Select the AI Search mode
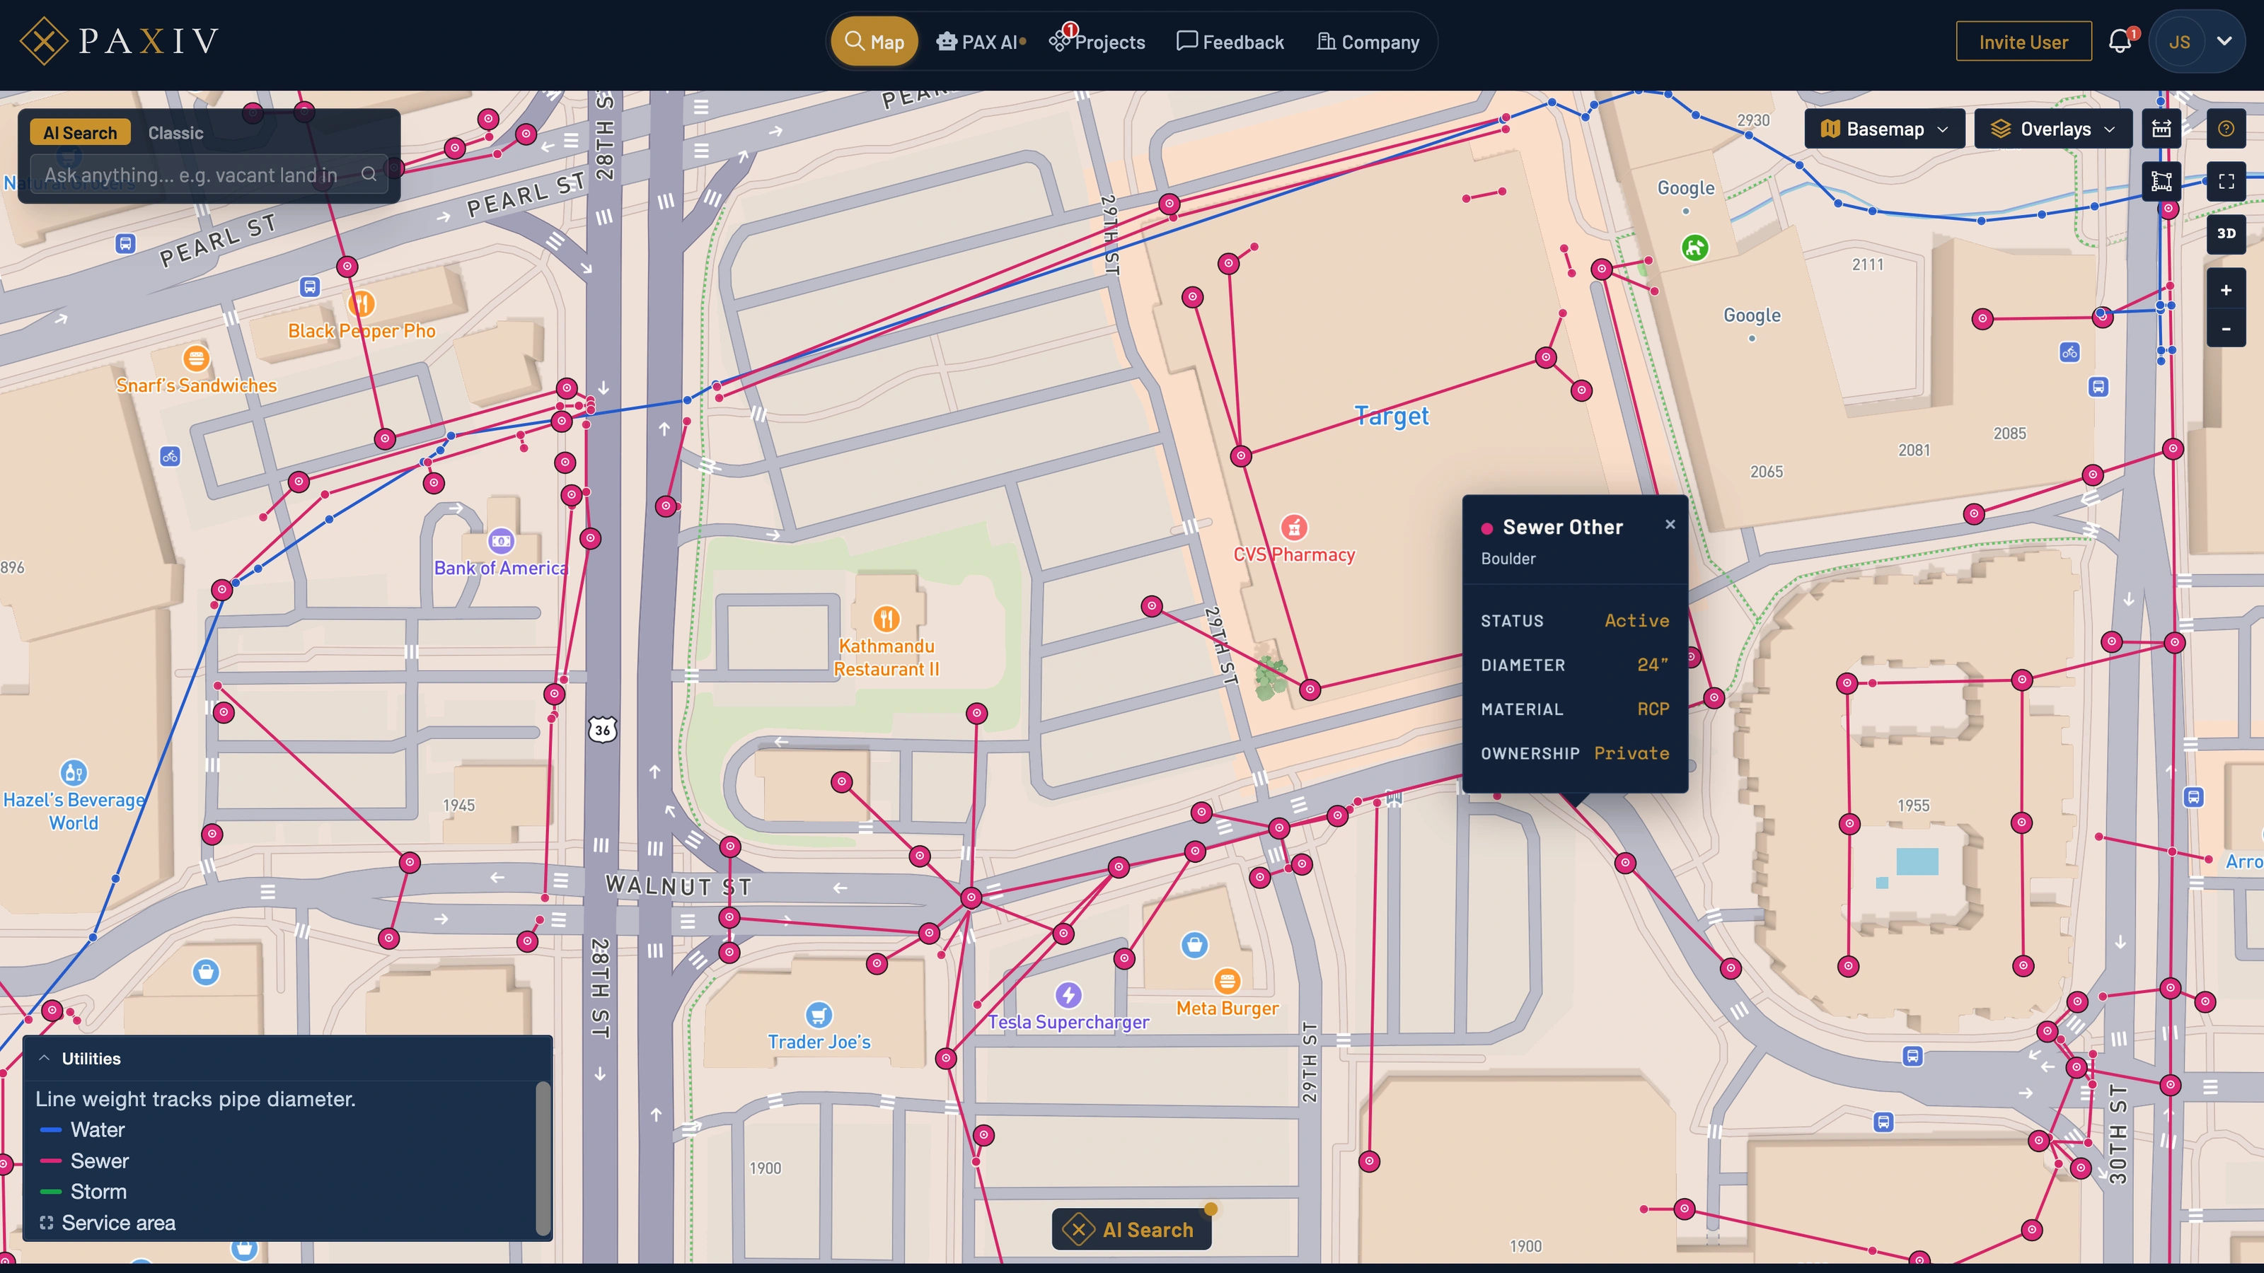2264x1273 pixels. click(80, 133)
